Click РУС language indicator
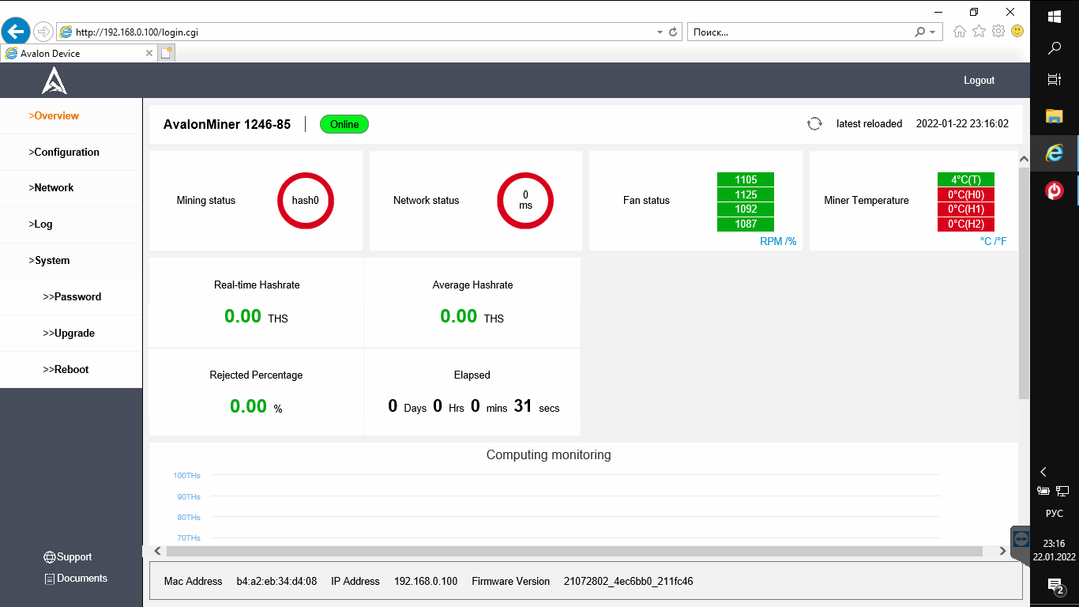Viewport: 1079px width, 607px height. tap(1055, 514)
